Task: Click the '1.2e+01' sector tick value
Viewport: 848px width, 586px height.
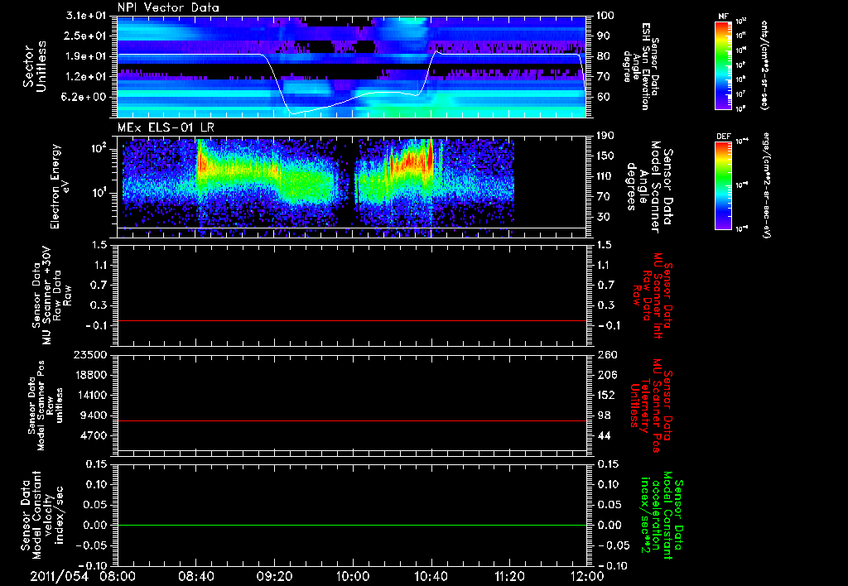Action: [x=86, y=77]
